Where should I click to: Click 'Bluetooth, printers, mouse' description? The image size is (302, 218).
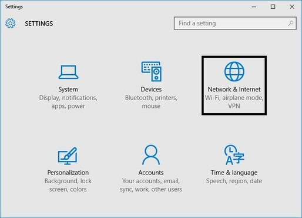click(x=151, y=102)
